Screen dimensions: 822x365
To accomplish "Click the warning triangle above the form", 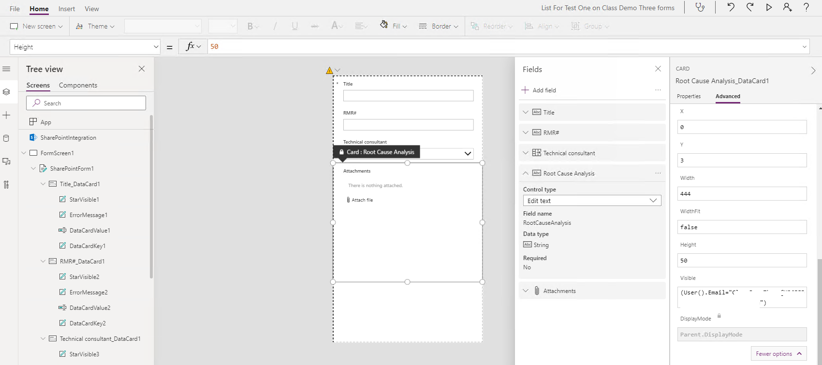I will tap(329, 71).
